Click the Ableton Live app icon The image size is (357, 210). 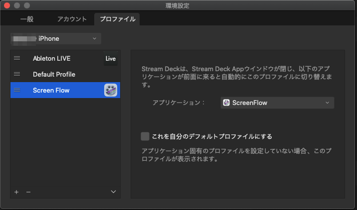110,59
